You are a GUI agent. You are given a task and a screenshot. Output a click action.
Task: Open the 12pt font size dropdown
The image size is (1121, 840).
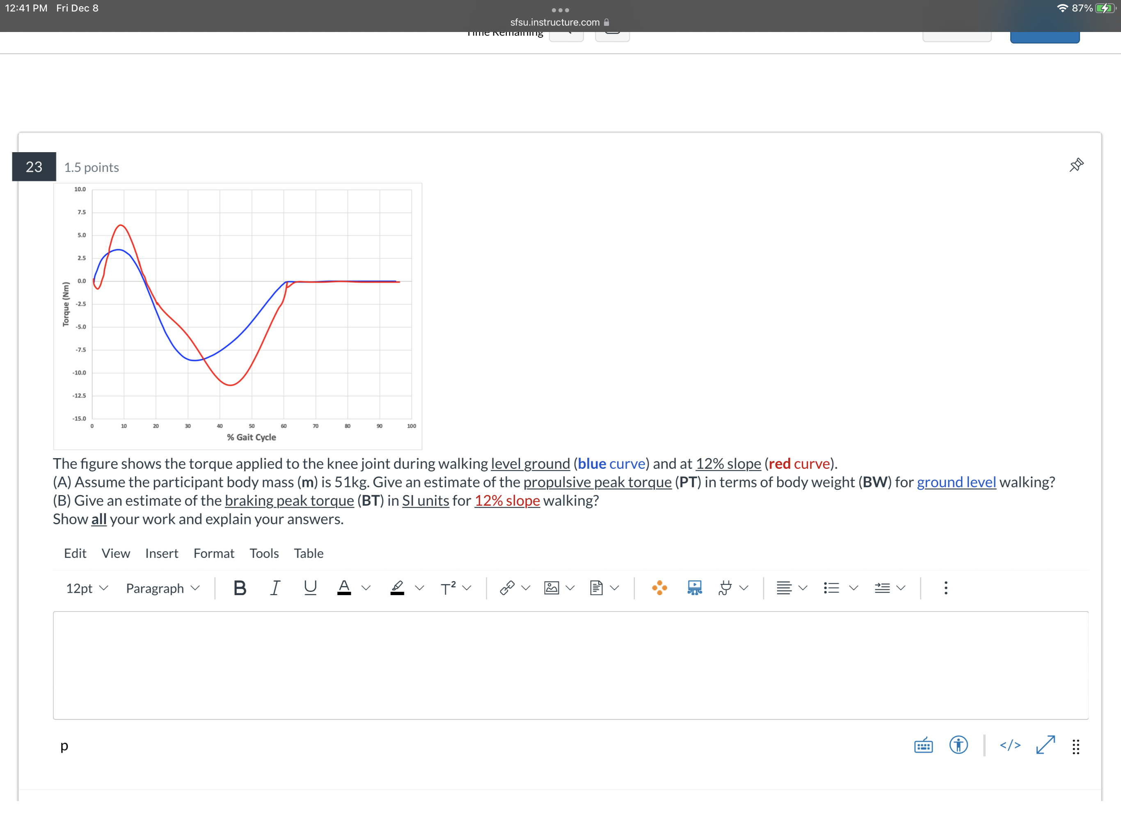point(86,588)
